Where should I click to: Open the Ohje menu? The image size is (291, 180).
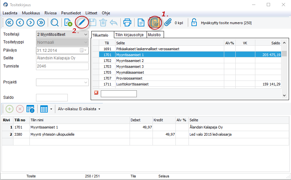point(106,13)
